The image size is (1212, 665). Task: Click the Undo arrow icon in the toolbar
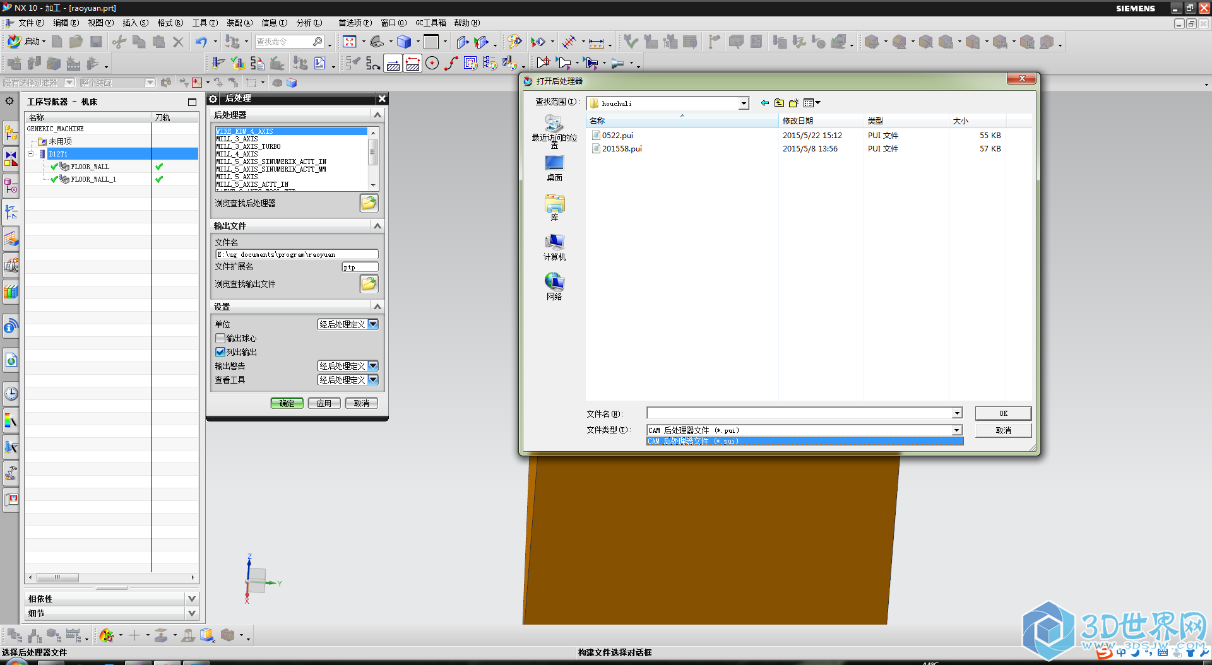click(x=201, y=42)
